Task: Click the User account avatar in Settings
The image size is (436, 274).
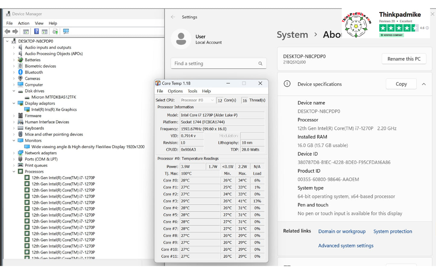Action: [x=181, y=39]
